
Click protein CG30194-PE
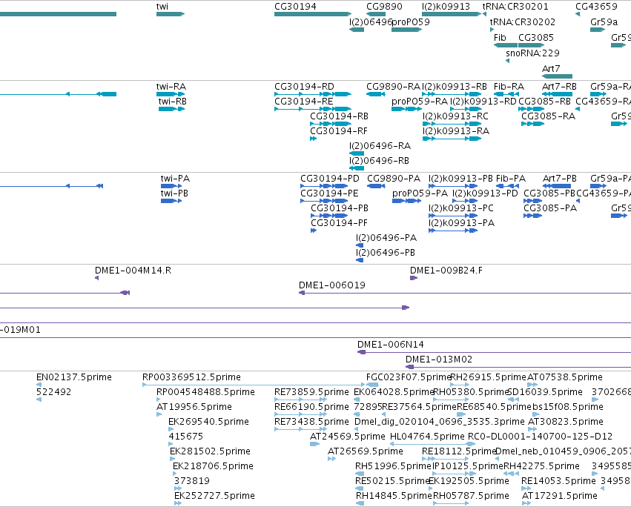[x=329, y=193]
